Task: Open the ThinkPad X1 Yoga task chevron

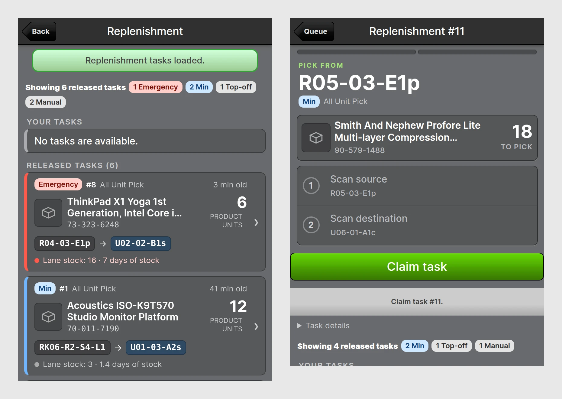Action: click(256, 222)
